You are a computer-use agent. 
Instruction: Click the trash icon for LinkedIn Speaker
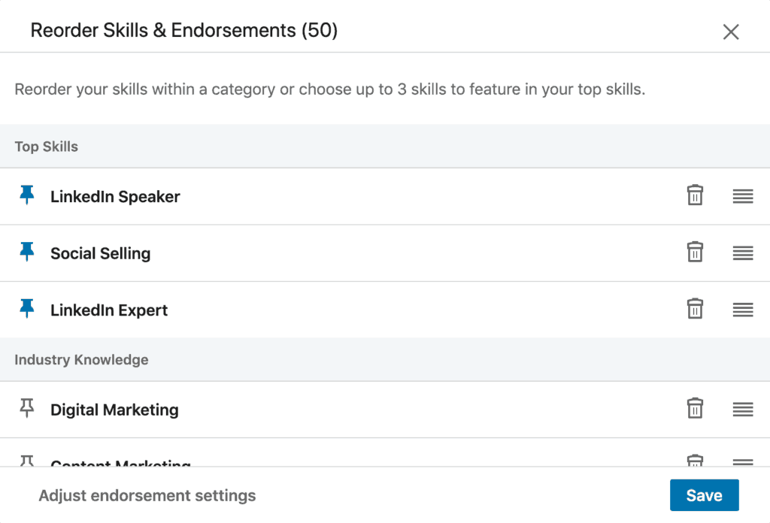695,195
